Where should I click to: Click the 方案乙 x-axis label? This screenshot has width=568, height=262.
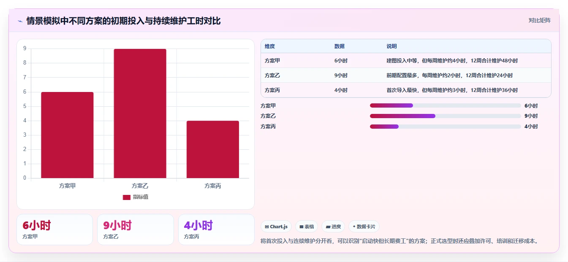[140, 186]
